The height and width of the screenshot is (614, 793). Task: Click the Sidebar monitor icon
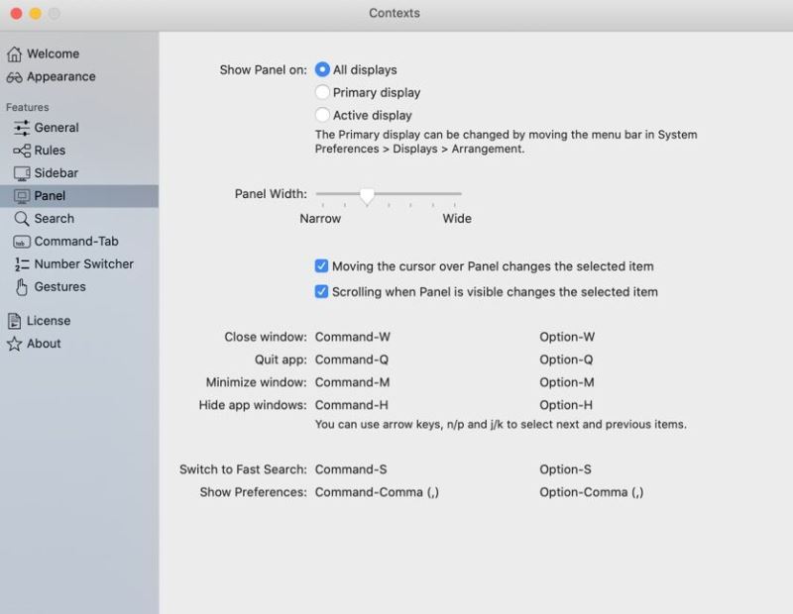[22, 173]
